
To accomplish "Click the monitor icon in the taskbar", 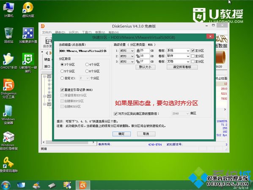I will [21, 185].
